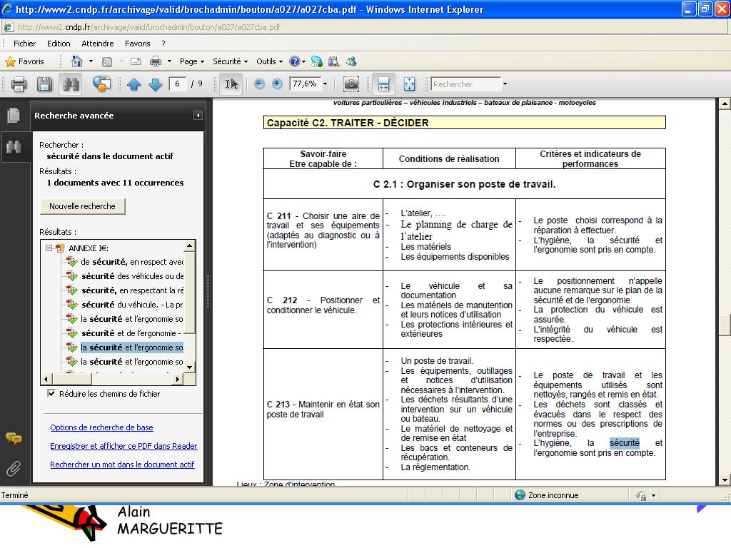
Task: Open the attachments paperclip panel
Action: coord(14,468)
